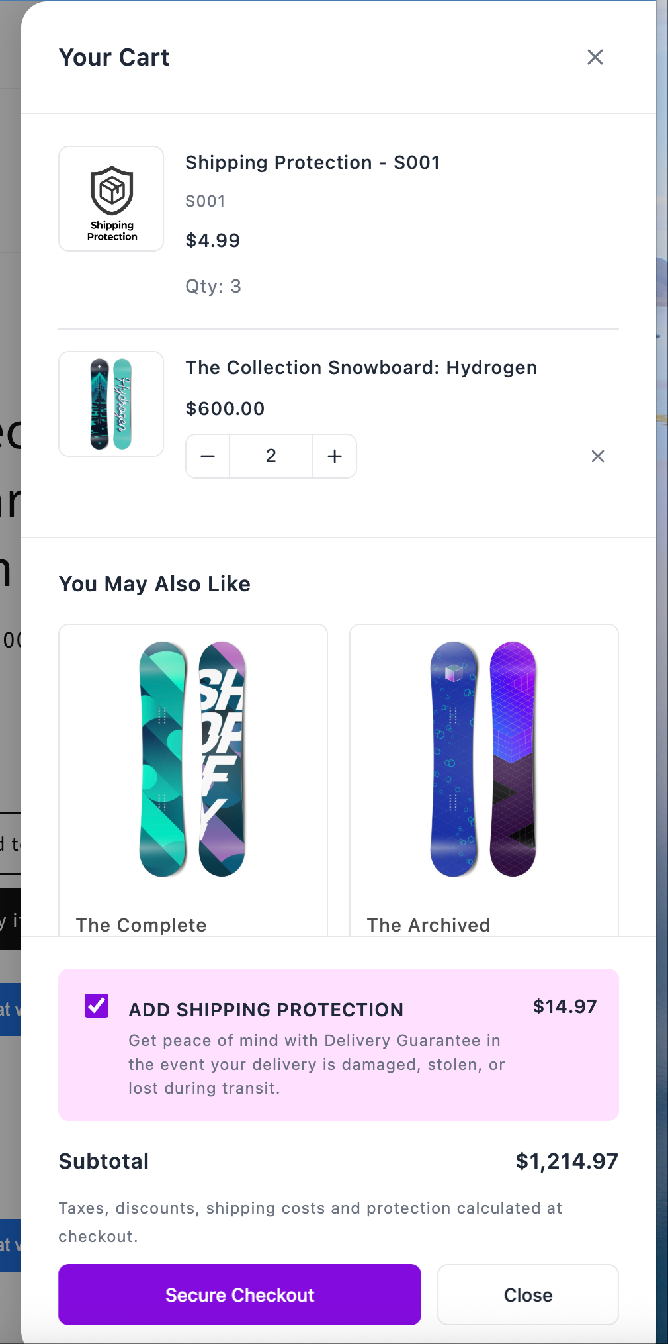Click Secure Checkout button

point(239,1295)
